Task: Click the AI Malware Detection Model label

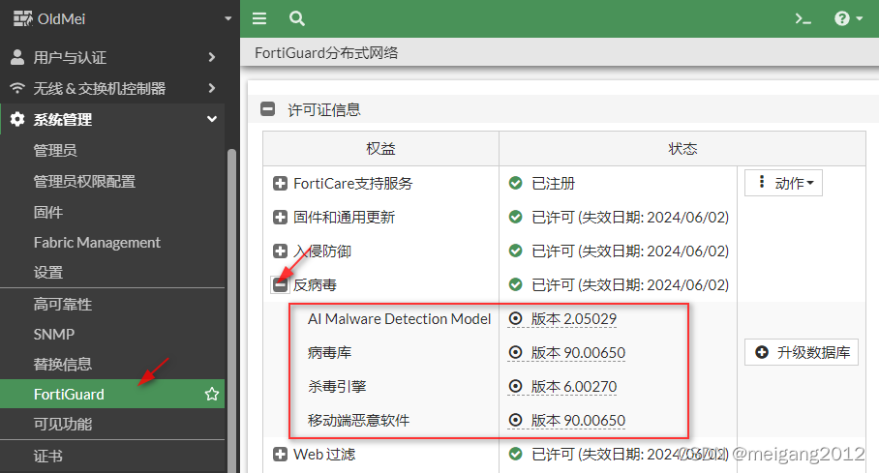Action: [399, 319]
